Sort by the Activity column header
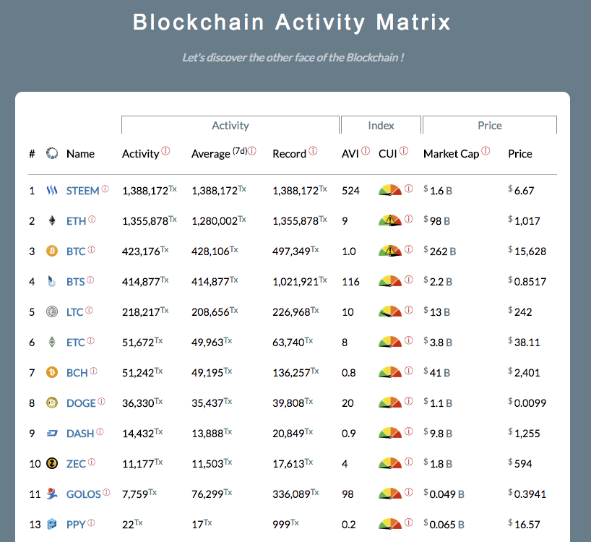The width and height of the screenshot is (591, 542). (141, 154)
